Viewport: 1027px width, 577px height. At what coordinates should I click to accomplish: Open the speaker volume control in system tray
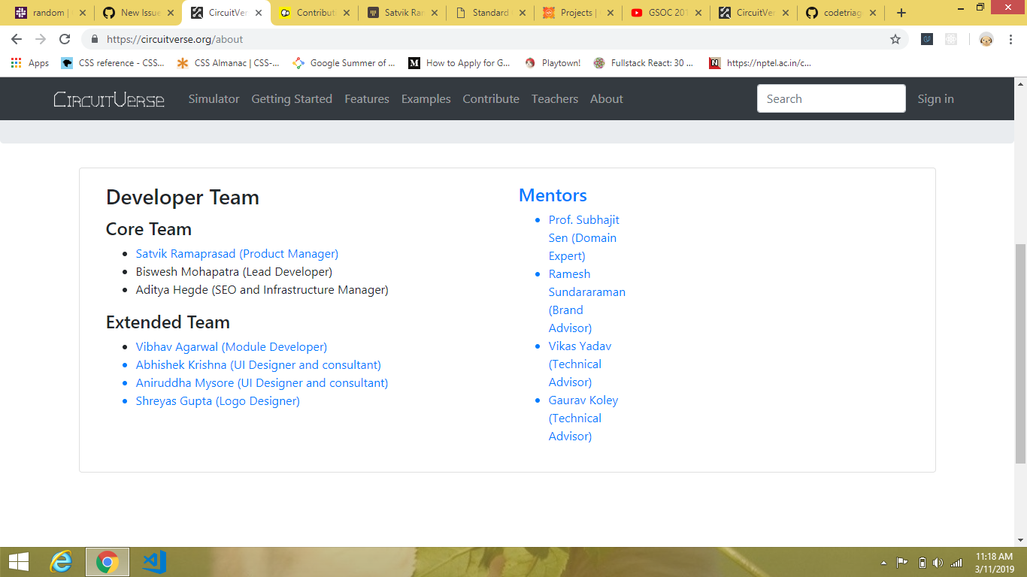[x=937, y=561]
